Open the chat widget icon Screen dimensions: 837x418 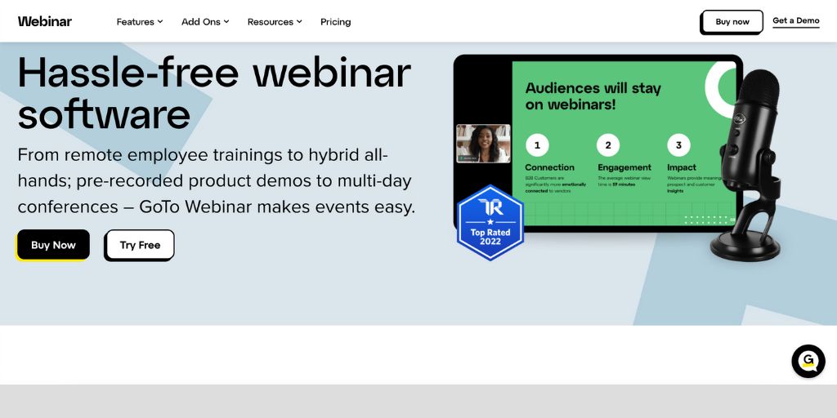tap(808, 361)
